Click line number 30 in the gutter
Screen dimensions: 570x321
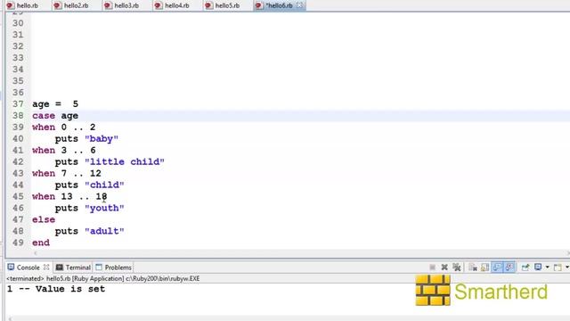pyautogui.click(x=18, y=23)
